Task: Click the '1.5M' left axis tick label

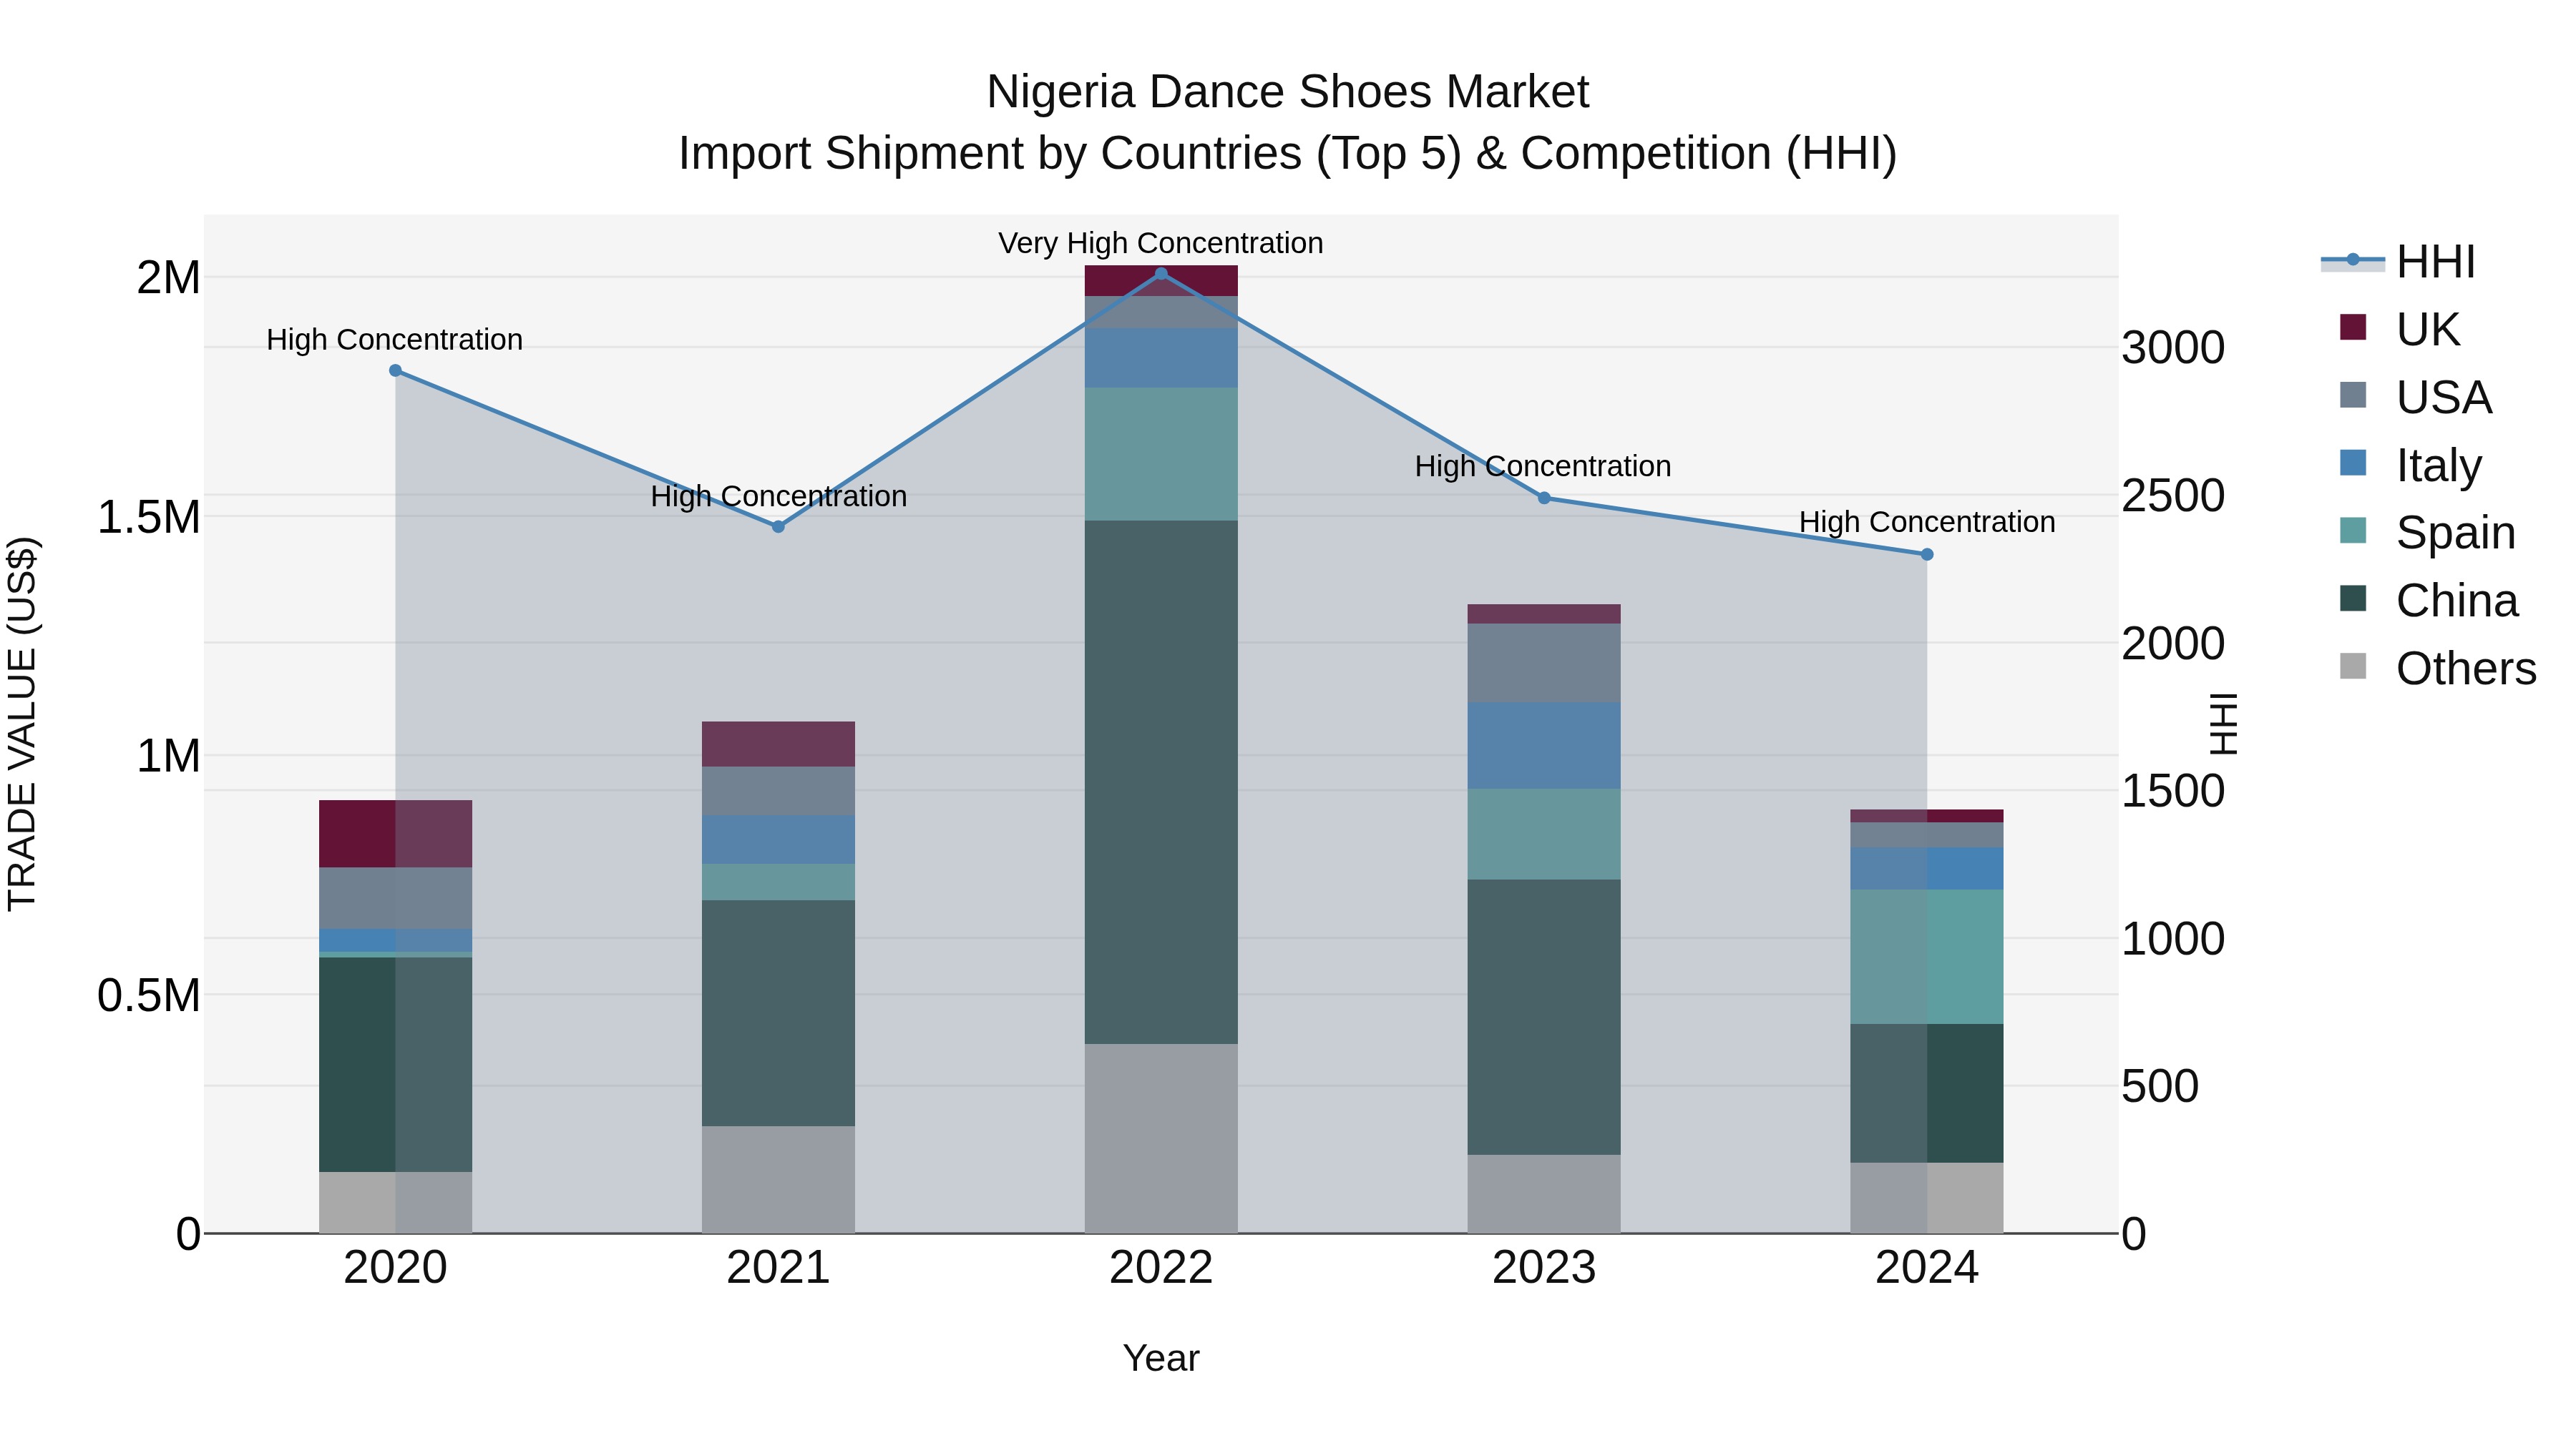Action: tap(149, 517)
